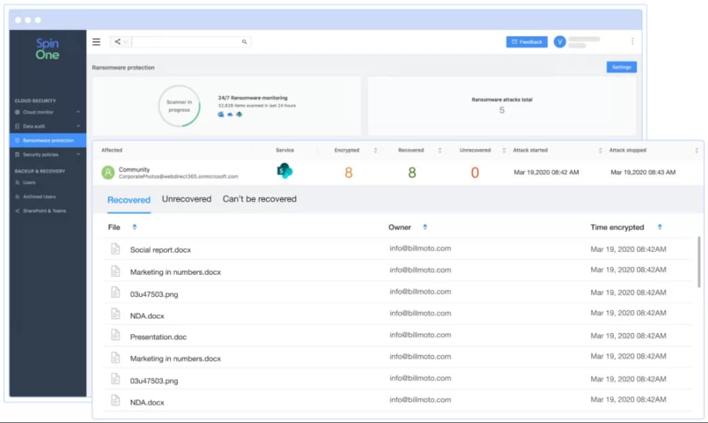Viewport: 708px width, 423px height.
Task: Select the Users icon under Backup & Recovery
Action: point(17,182)
